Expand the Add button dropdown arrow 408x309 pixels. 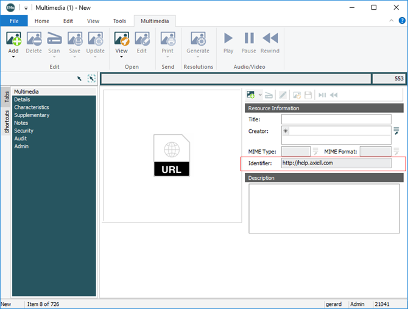click(13, 57)
